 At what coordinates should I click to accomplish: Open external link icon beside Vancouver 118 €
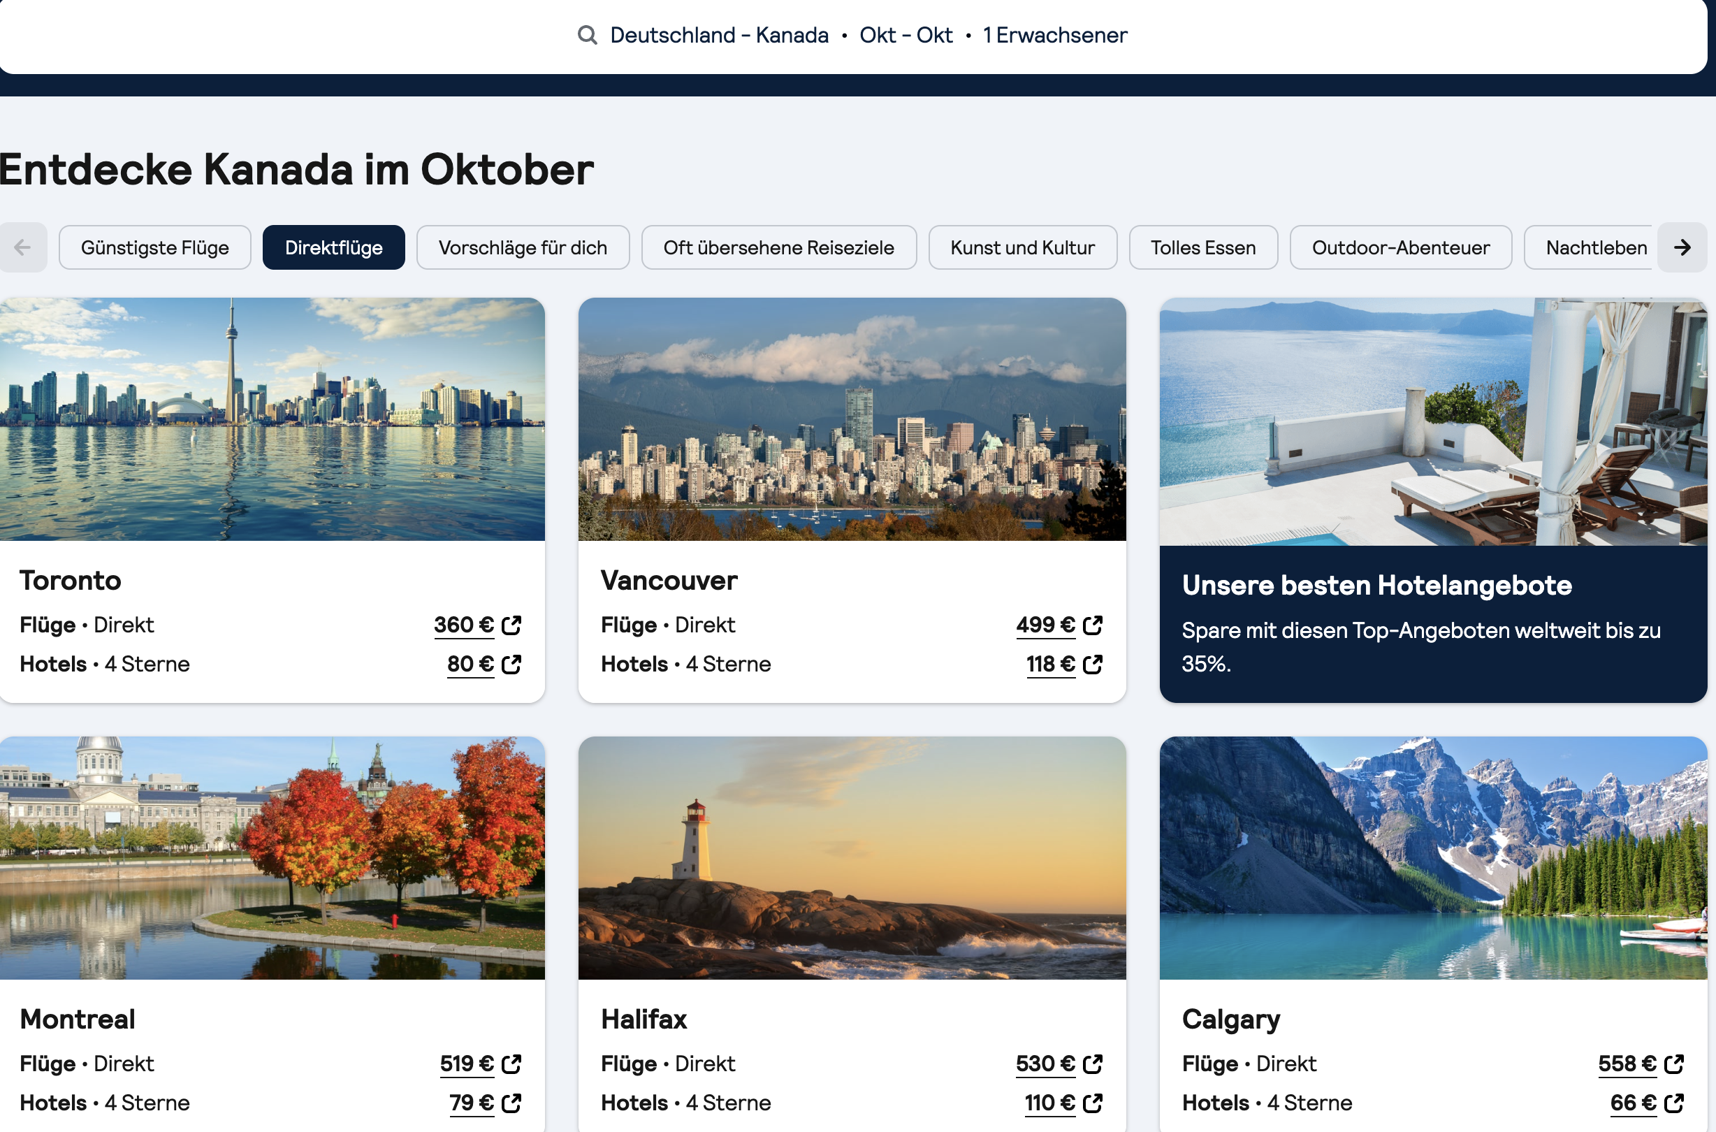tap(1092, 665)
